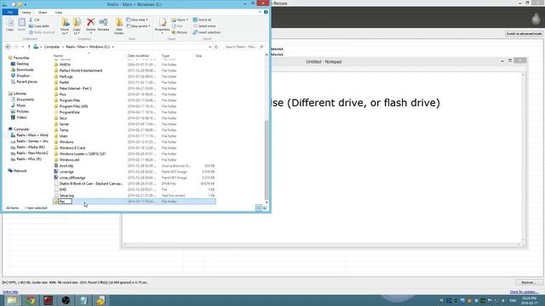Collapse the ribbon with the chevron
545x306 pixels.
tap(260, 12)
